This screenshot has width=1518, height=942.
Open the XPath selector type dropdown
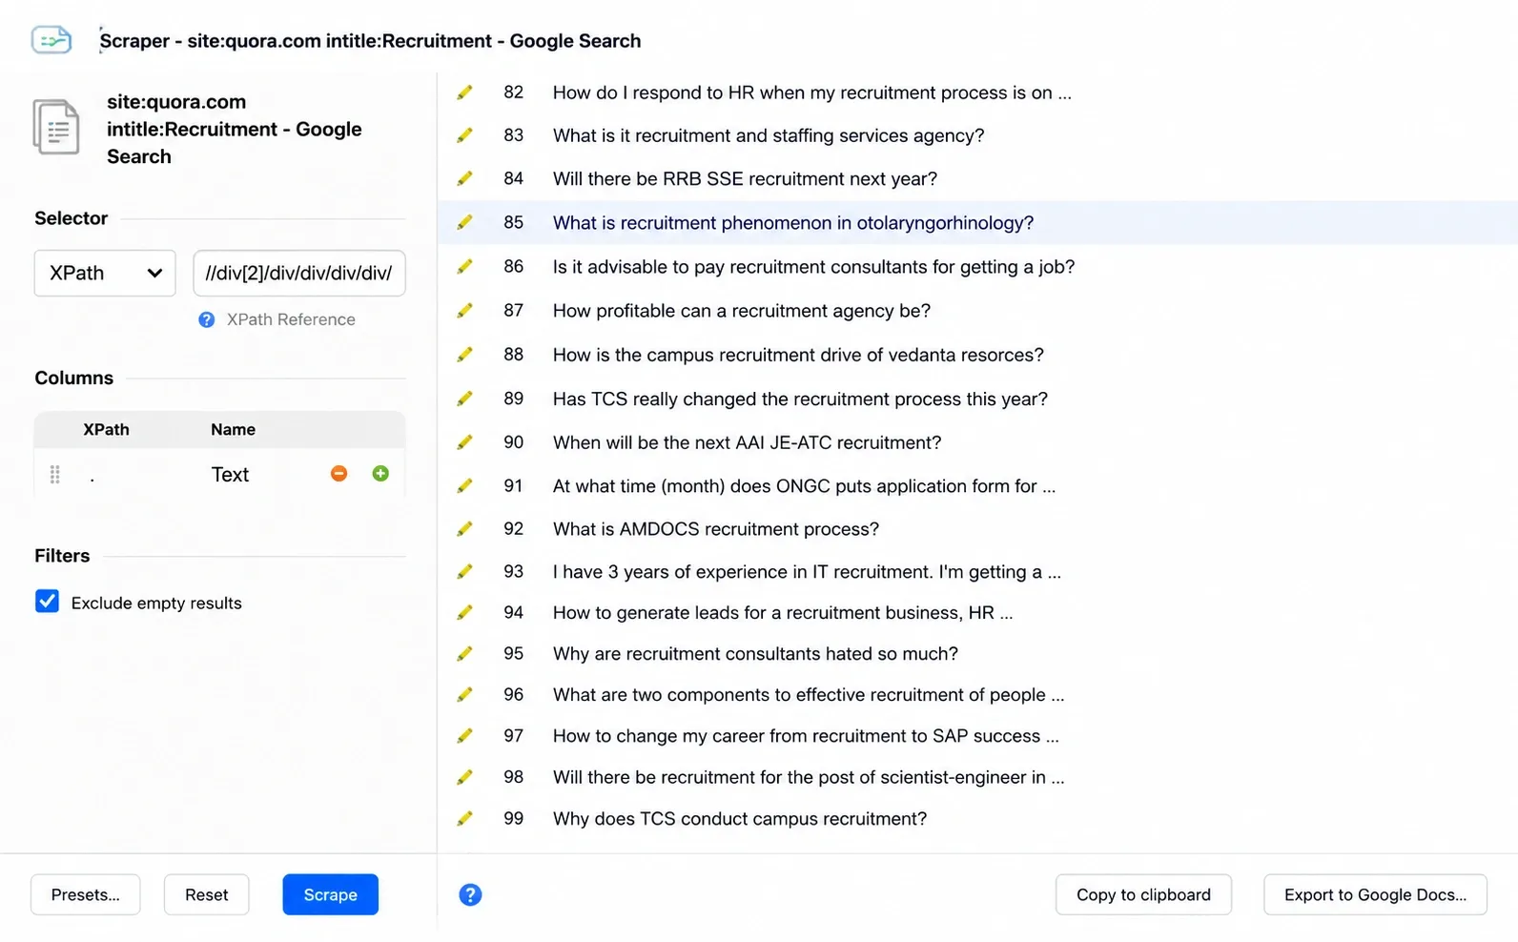click(x=105, y=274)
